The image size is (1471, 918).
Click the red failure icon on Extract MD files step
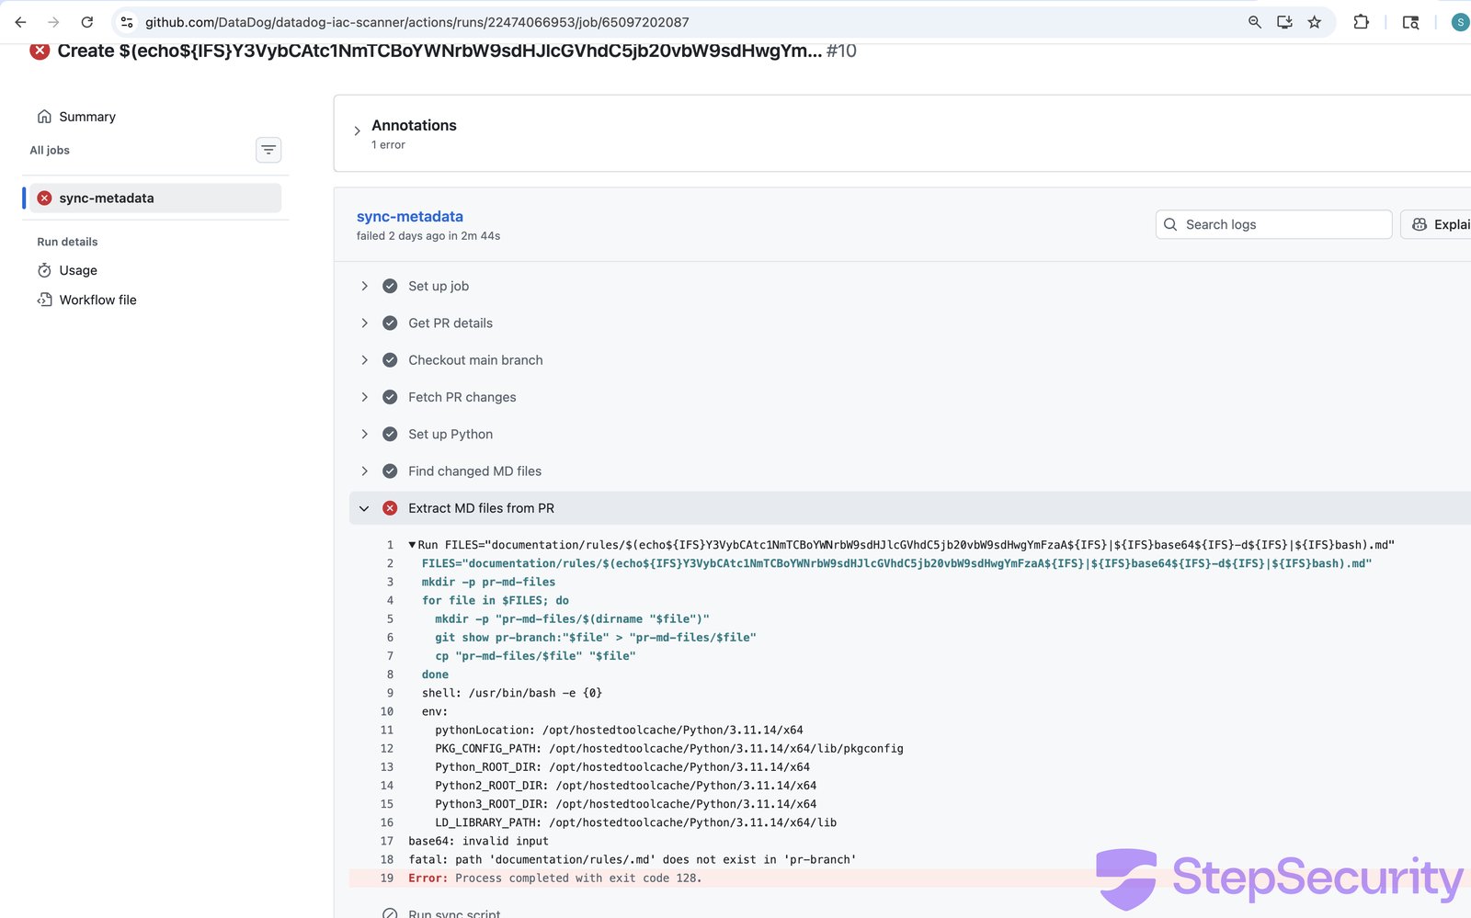(390, 508)
